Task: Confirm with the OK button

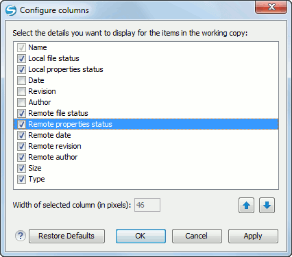Action: pos(141,236)
